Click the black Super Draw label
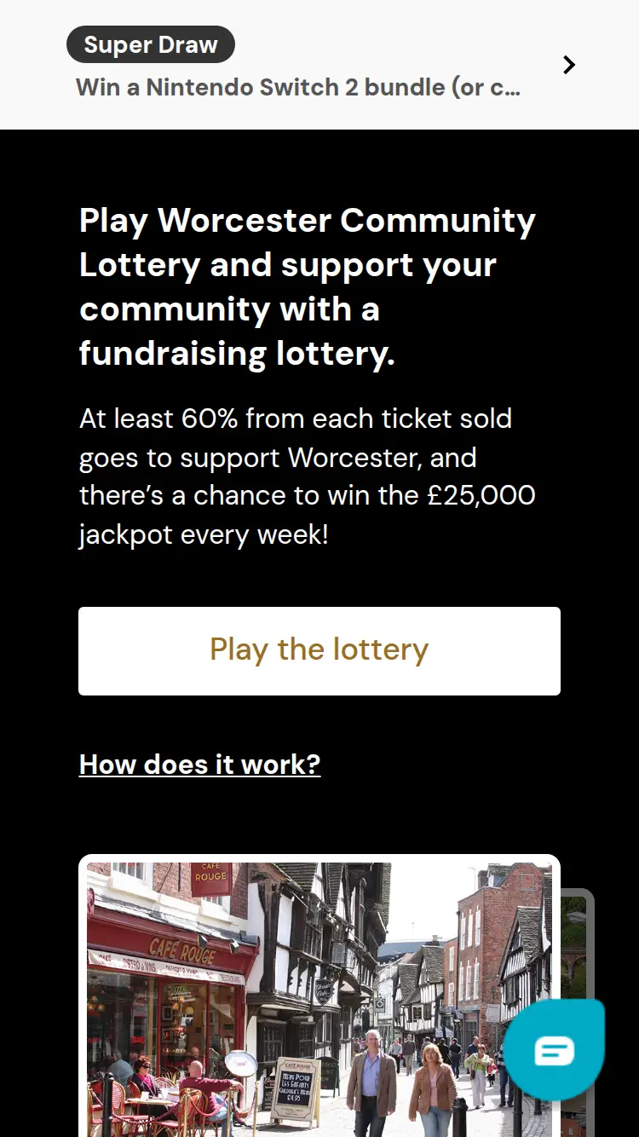639x1137 pixels. coord(151,44)
